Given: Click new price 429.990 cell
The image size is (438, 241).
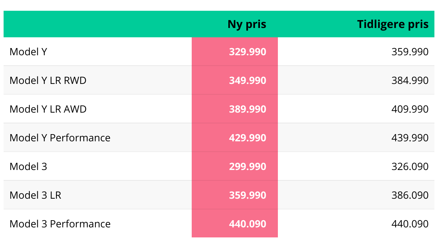Looking at the screenshot, I should [248, 138].
